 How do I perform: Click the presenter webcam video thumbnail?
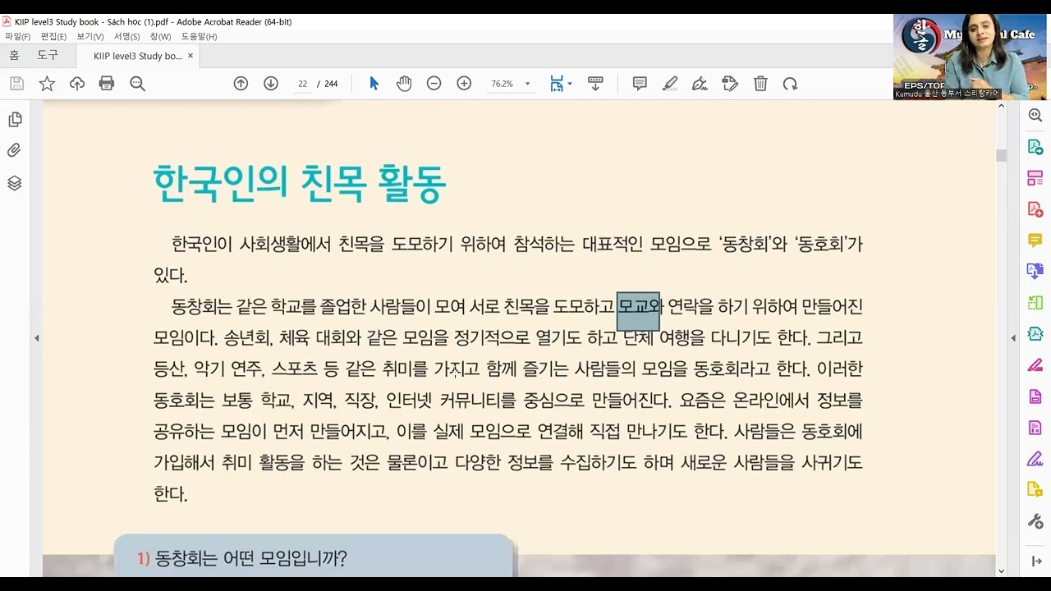[x=970, y=57]
